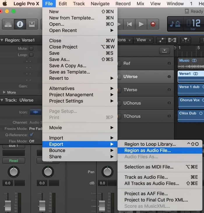The width and height of the screenshot is (204, 213).
Task: Open the Movie submenu
Action: (x=80, y=127)
